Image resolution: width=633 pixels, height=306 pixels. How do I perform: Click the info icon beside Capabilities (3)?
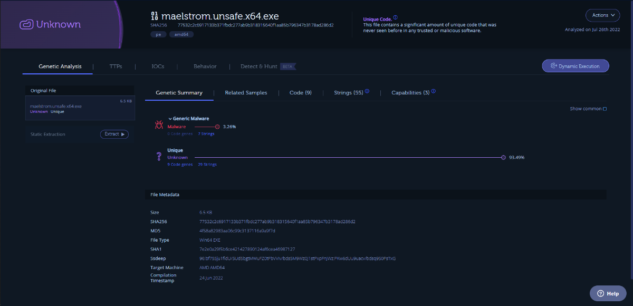click(434, 91)
